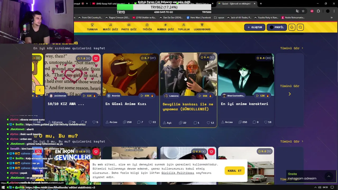Close the Quizei browser tab
This screenshot has width=338, height=190.
pyautogui.click(x=255, y=3)
